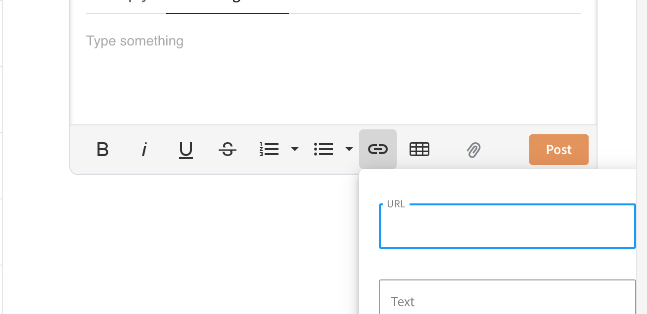Focus the Text field in the link dialog
Screen dimensions: 647x314
coord(507,299)
